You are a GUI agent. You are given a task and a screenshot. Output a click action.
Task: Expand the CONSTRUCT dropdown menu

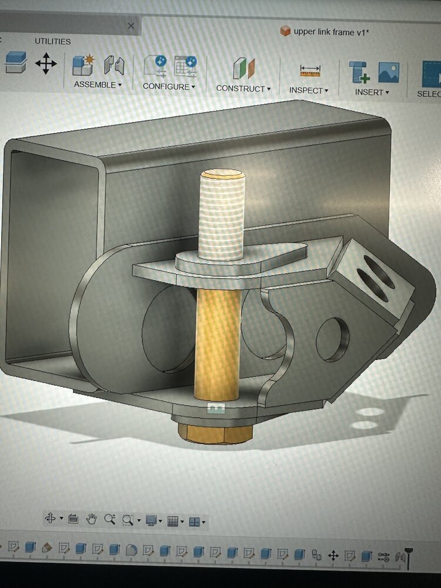[243, 89]
